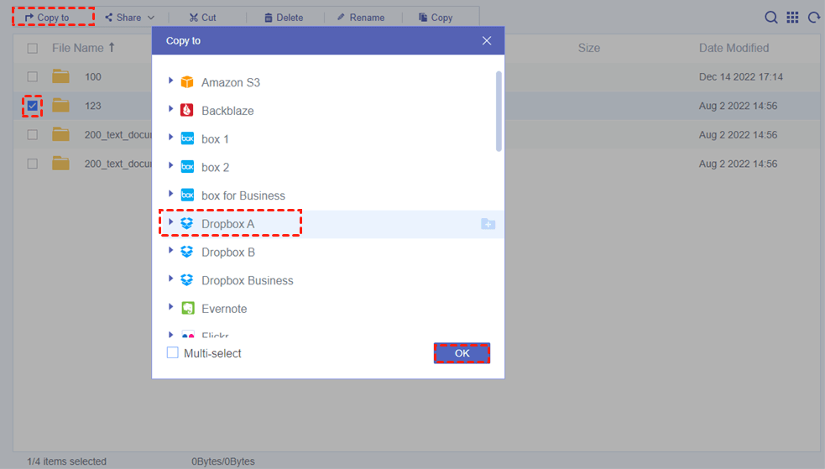Click the refresh icon

coord(814,18)
